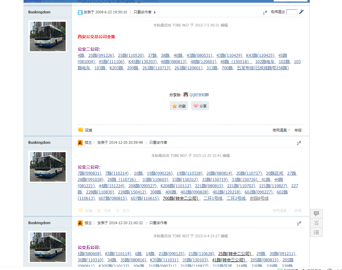Click the 收藏 favorite button
342x270 pixels.
[179, 106]
